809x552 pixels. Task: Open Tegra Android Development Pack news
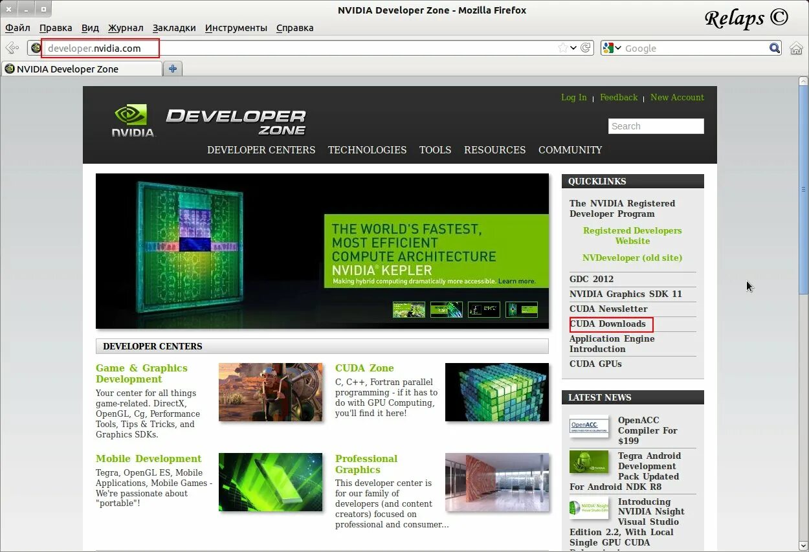pos(625,471)
